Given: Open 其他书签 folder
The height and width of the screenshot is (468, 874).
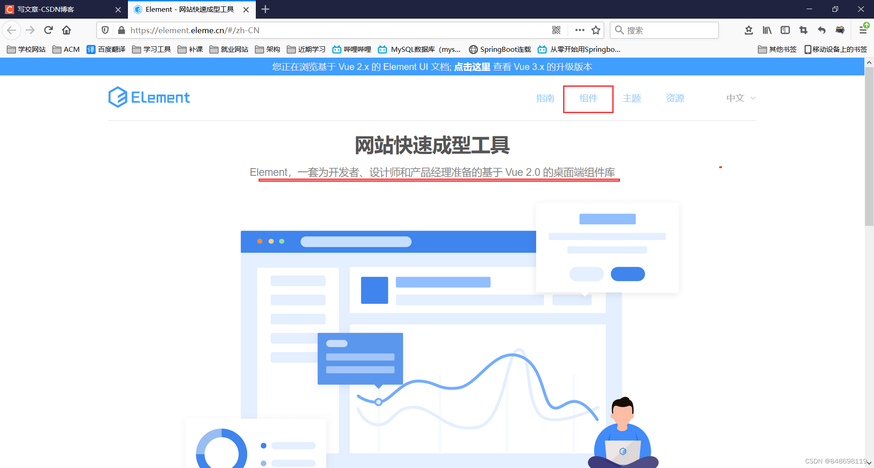Looking at the screenshot, I should (x=777, y=49).
